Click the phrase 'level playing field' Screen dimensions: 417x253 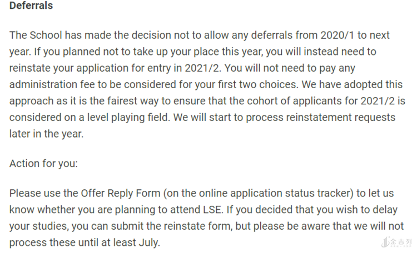(158, 118)
